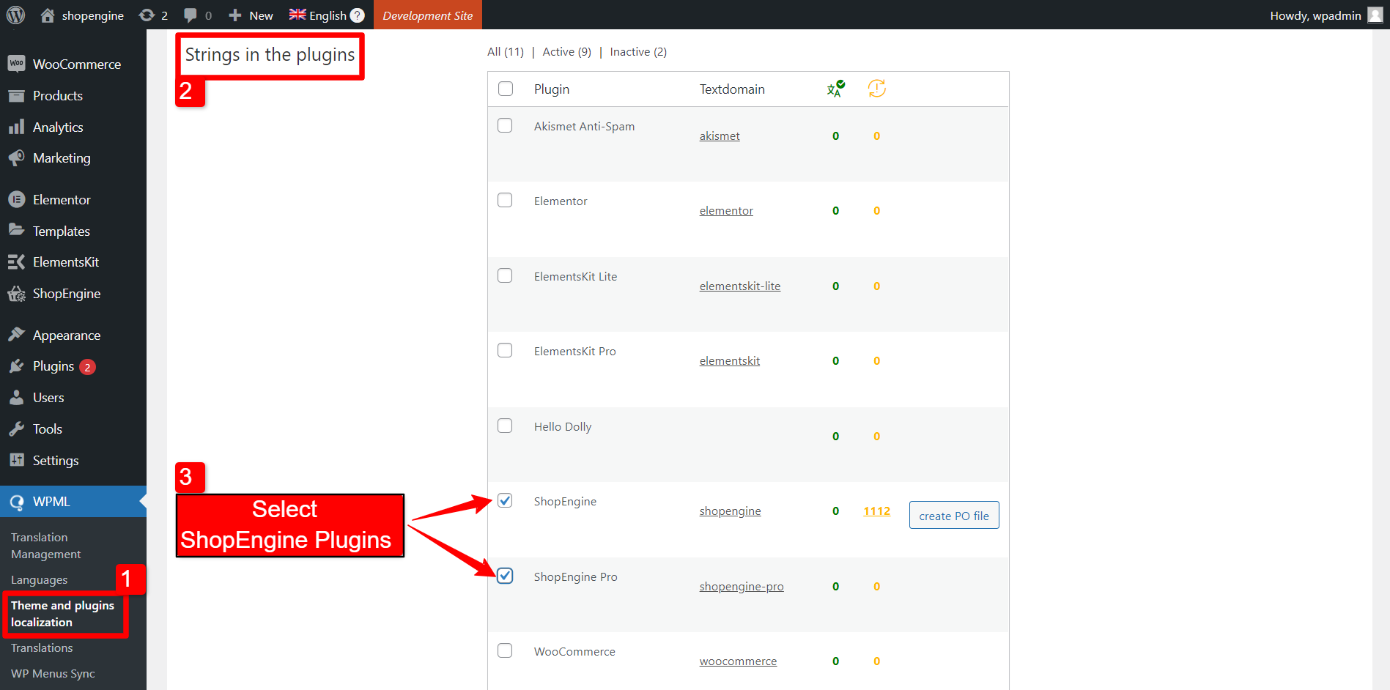Check the ElementsKit Pro checkbox

tap(505, 350)
